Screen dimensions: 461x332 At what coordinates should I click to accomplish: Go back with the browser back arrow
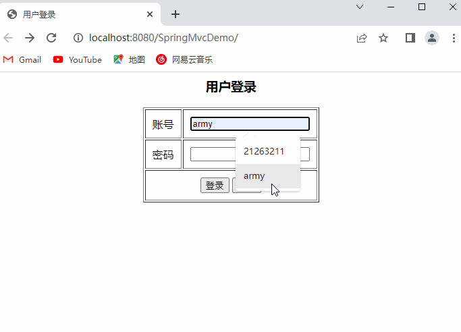point(8,38)
